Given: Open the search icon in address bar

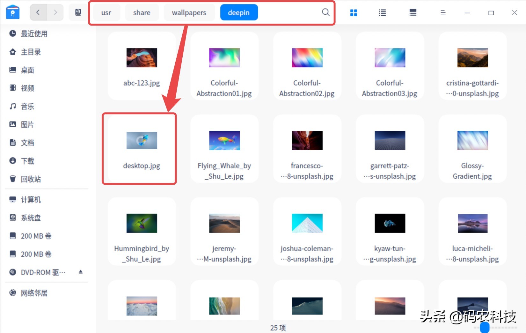Looking at the screenshot, I should (x=325, y=12).
